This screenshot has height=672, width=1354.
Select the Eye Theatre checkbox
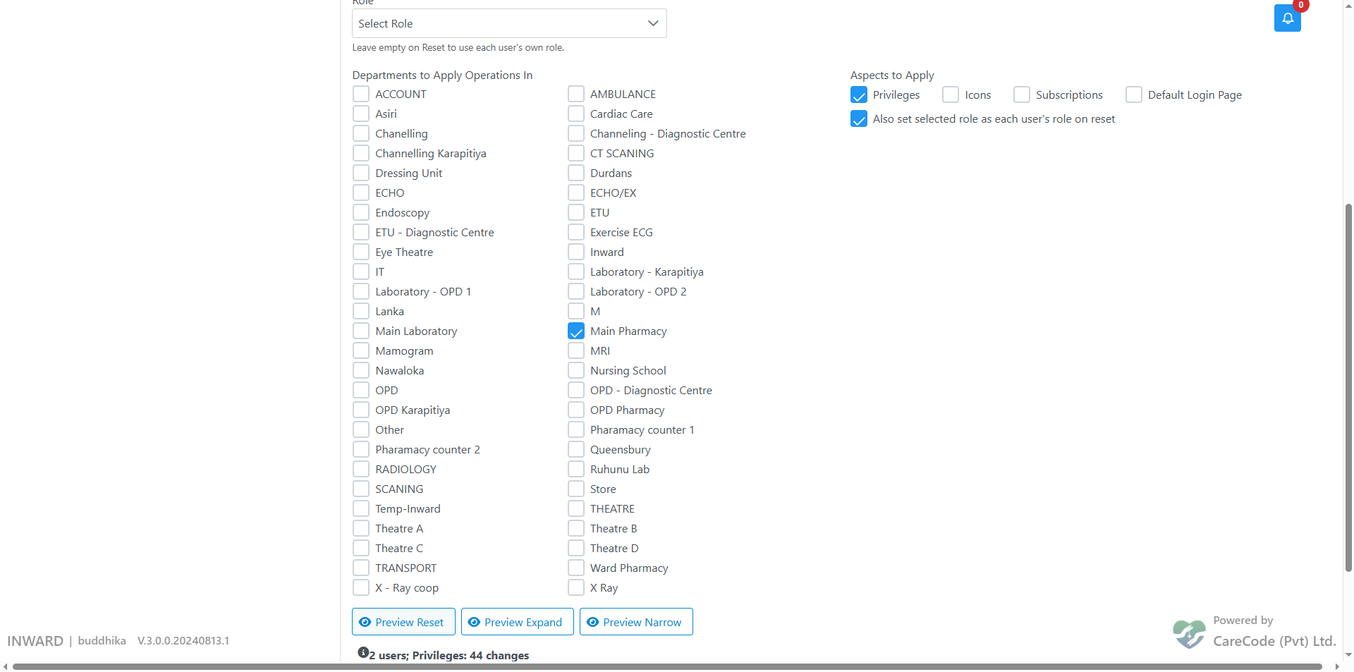(360, 252)
